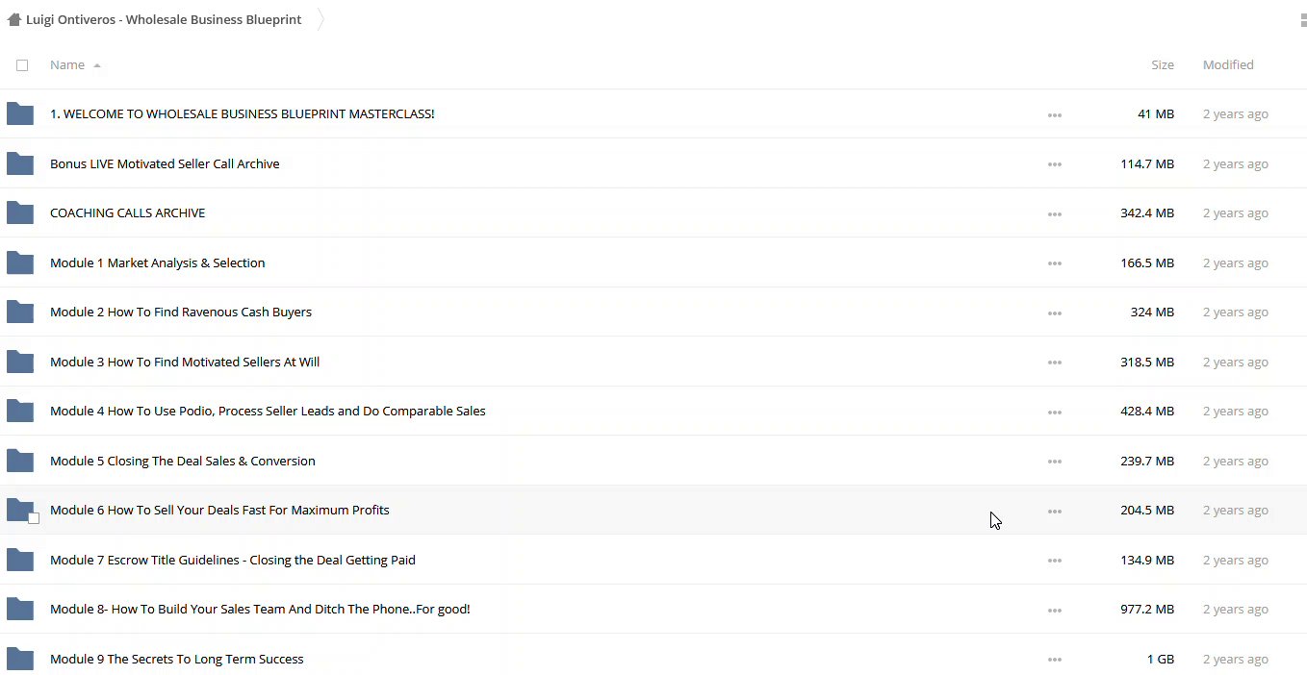The width and height of the screenshot is (1307, 675).
Task: Click the more-options dots for Bonus LIVE folder
Action: click(1055, 164)
